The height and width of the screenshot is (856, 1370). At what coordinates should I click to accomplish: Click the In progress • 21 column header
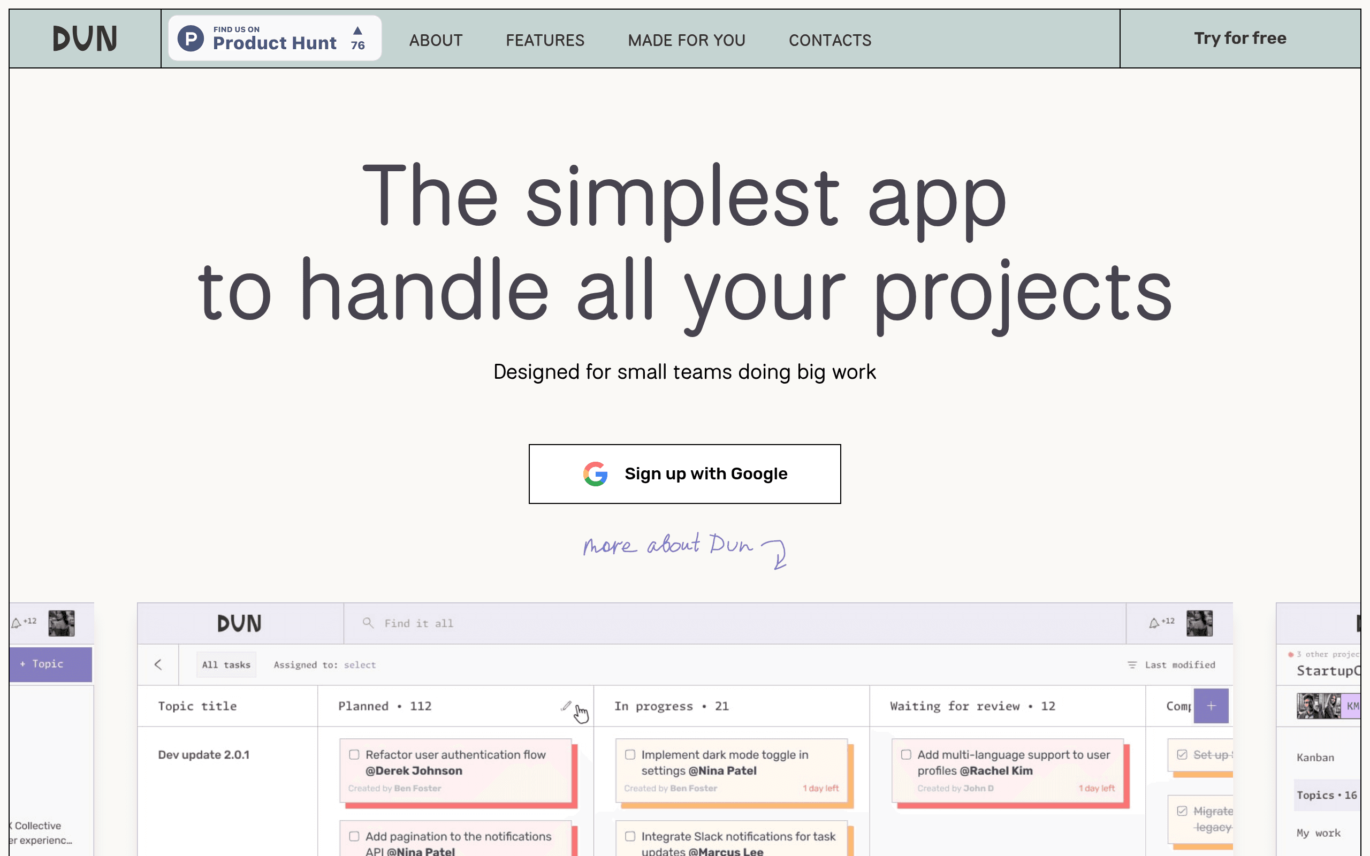(x=672, y=706)
